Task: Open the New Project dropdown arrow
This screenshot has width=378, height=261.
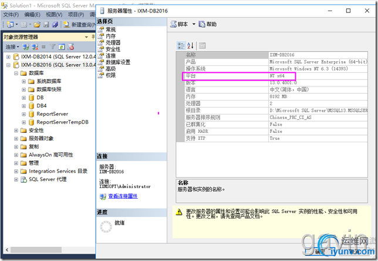Action: [16, 24]
